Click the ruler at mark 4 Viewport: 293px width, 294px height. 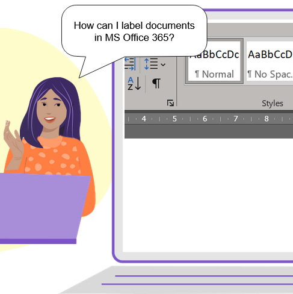point(144,119)
